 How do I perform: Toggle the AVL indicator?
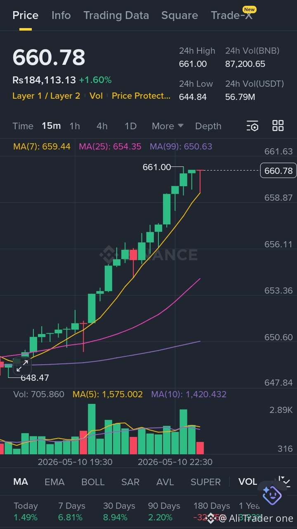point(165,482)
